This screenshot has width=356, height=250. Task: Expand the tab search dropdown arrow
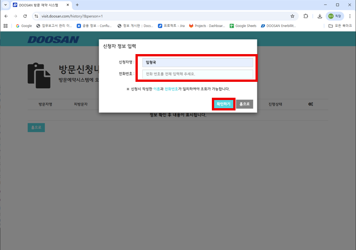coord(5,5)
